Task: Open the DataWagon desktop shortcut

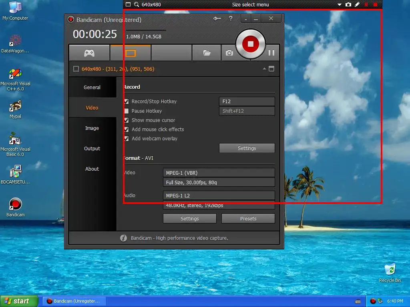Action: coord(15,44)
